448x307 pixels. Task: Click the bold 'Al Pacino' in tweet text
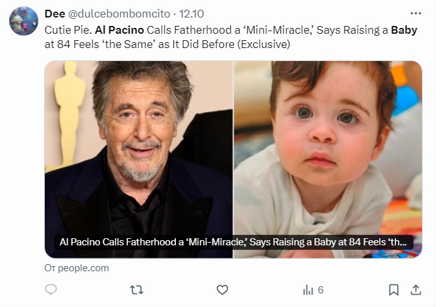(x=120, y=30)
